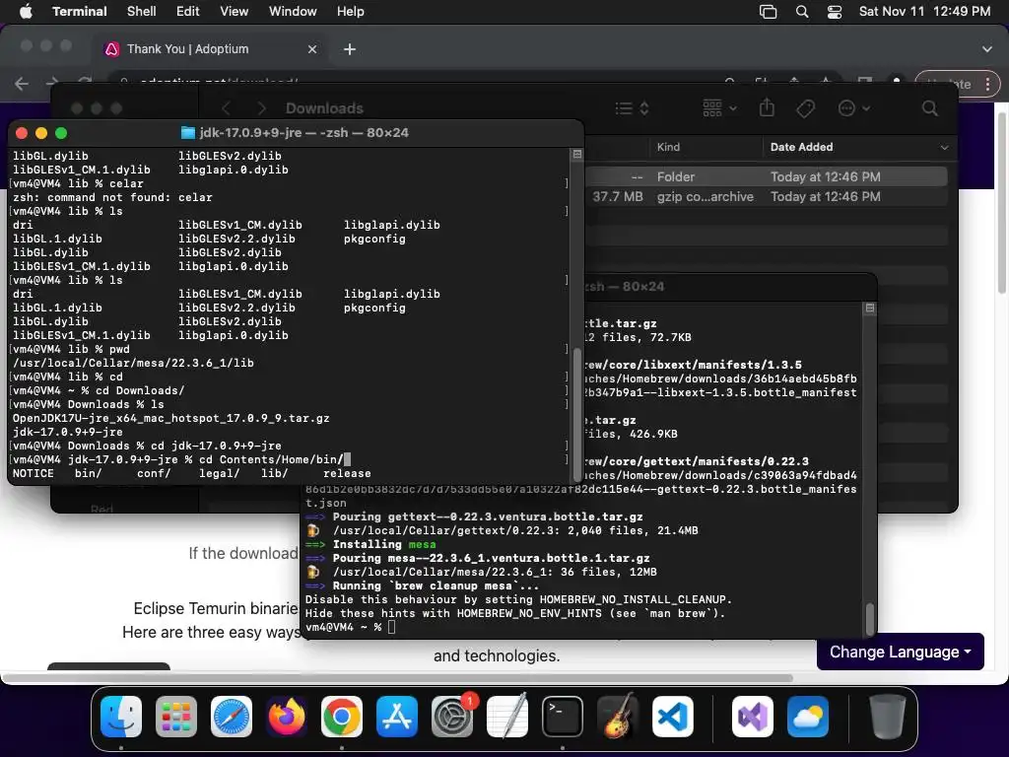This screenshot has width=1009, height=757.
Task: Click the 'Today at 12:46 PM' folder date
Action: coord(826,176)
